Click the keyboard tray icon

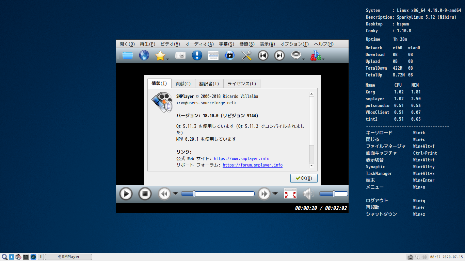pos(411,257)
